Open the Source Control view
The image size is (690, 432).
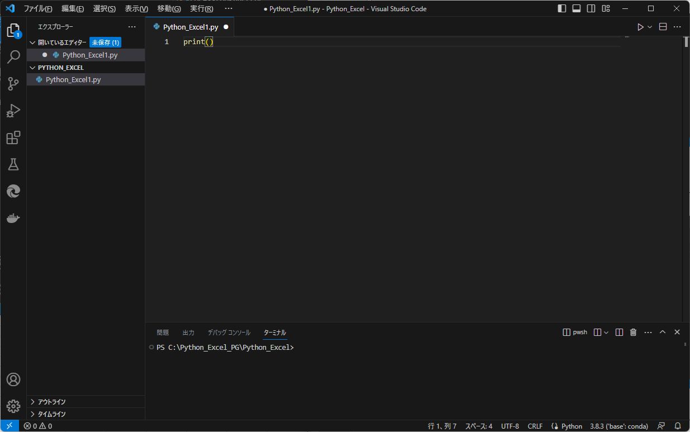pyautogui.click(x=13, y=84)
